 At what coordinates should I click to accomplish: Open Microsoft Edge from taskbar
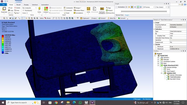click(74, 102)
